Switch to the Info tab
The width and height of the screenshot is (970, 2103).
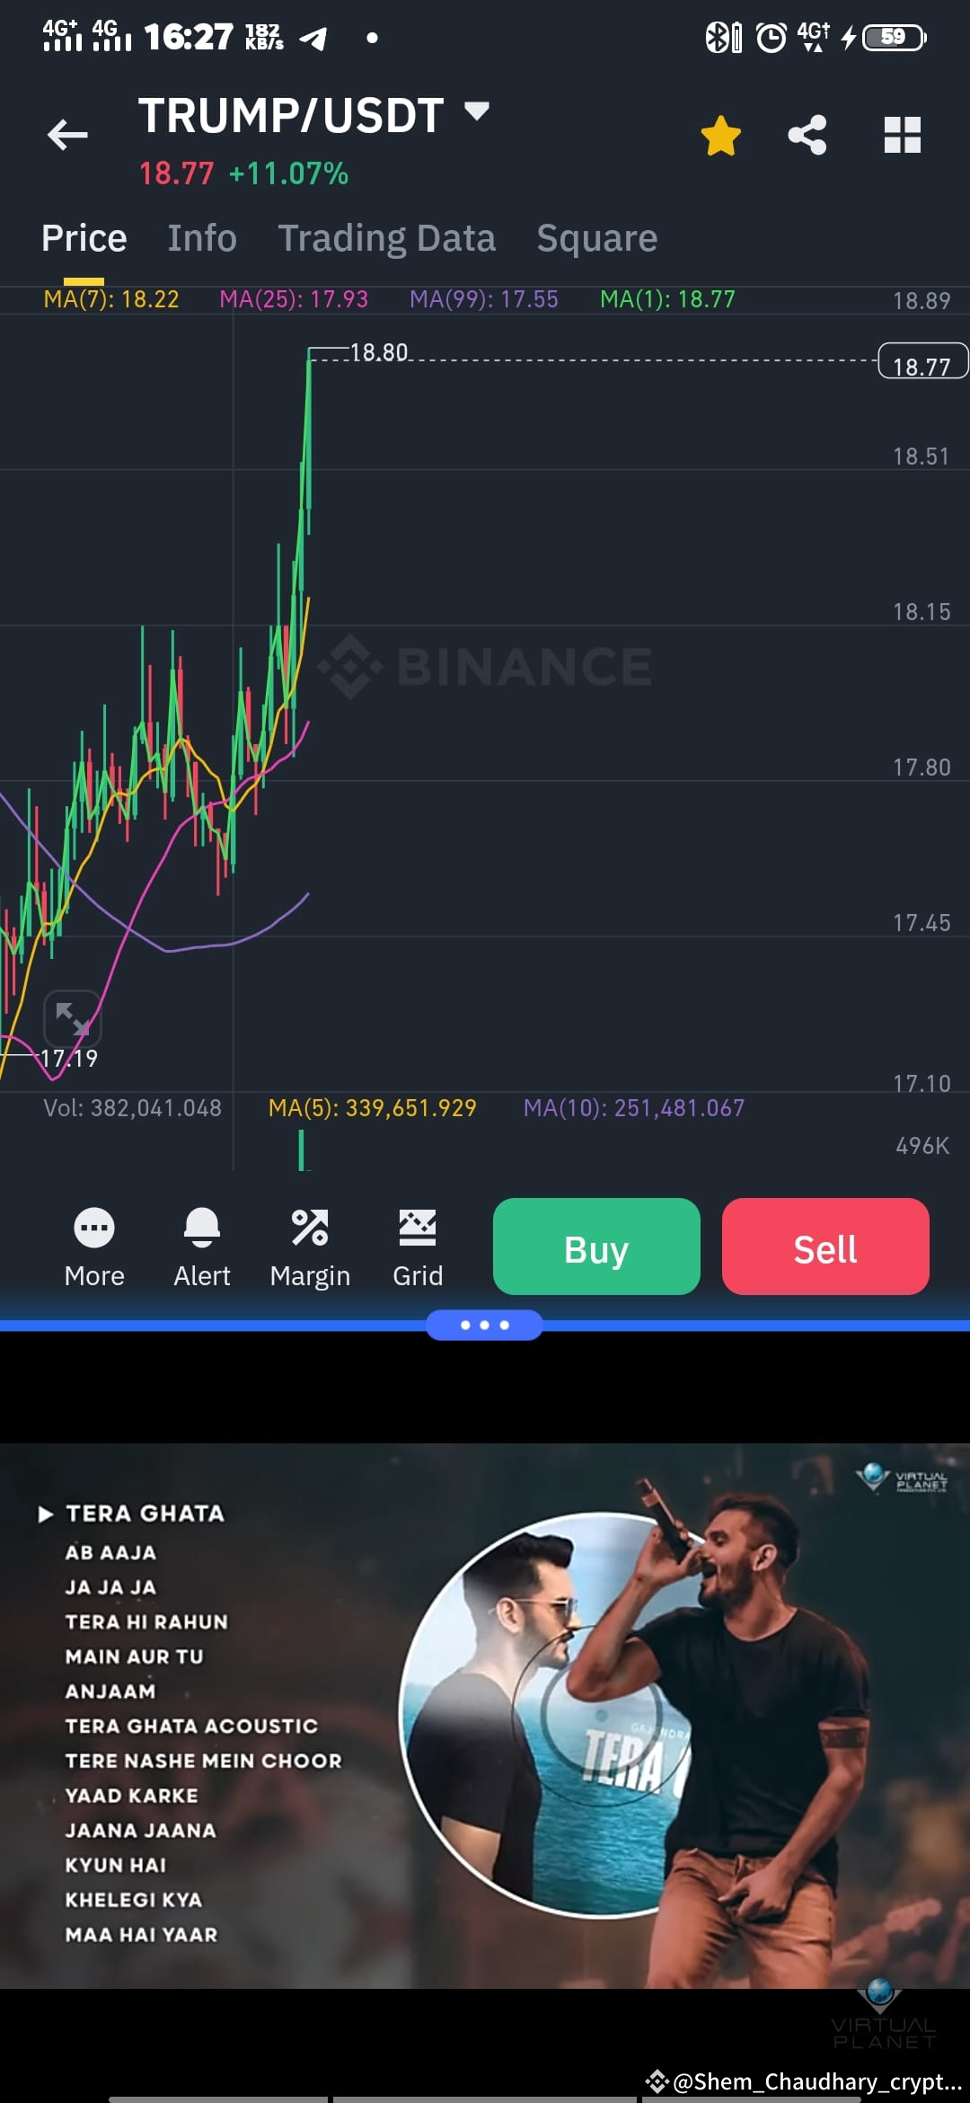(202, 239)
